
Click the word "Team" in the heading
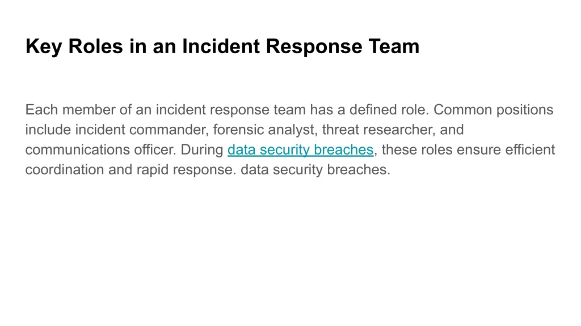pyautogui.click(x=394, y=46)
